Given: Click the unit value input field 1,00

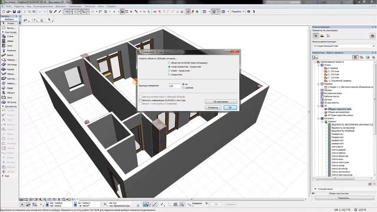Looking at the screenshot, I should click(174, 86).
